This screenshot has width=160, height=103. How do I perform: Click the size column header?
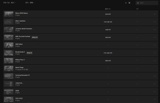[137, 9]
